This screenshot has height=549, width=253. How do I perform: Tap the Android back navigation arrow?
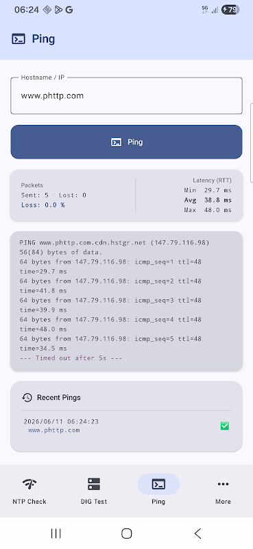pyautogui.click(x=197, y=533)
